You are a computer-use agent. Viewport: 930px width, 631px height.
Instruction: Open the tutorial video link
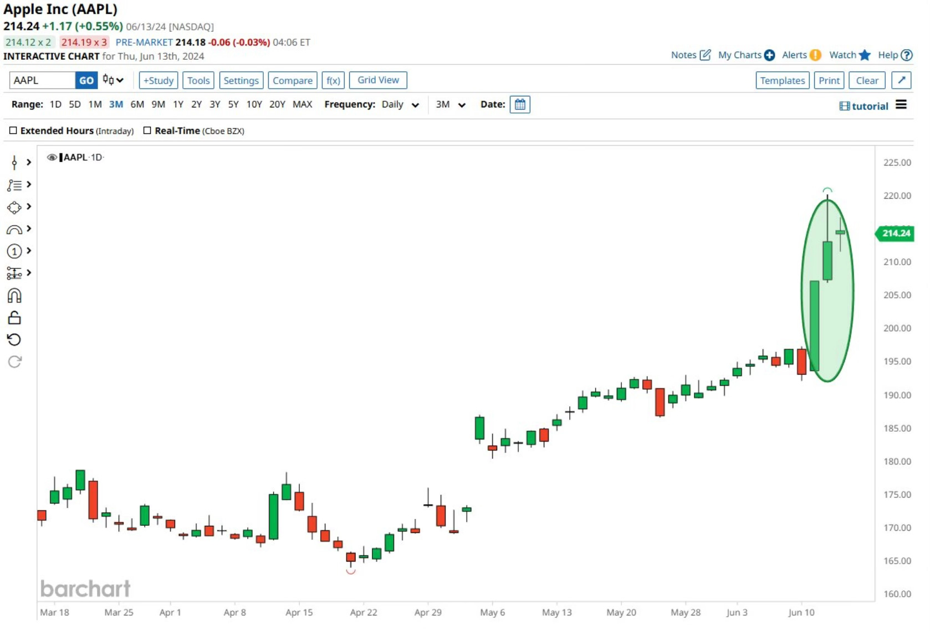point(863,106)
